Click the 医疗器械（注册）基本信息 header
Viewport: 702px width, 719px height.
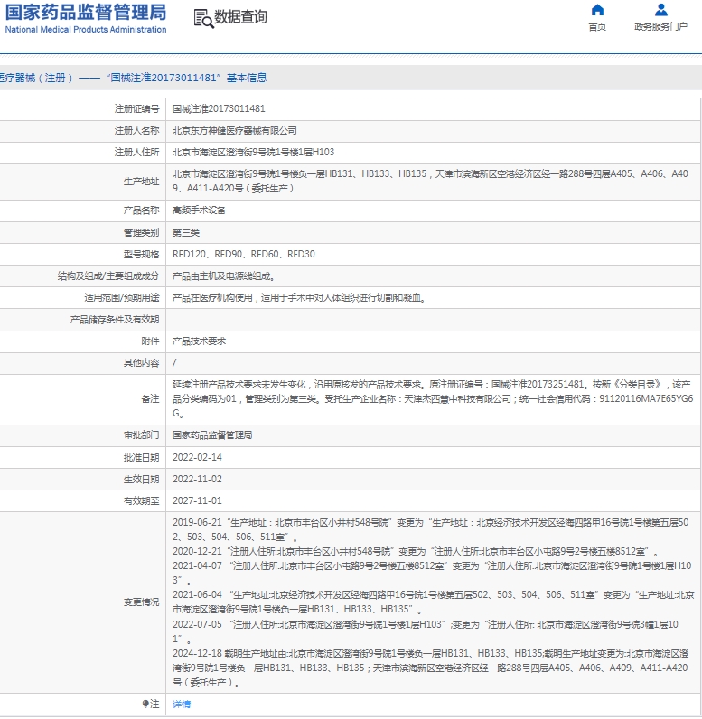point(133,78)
